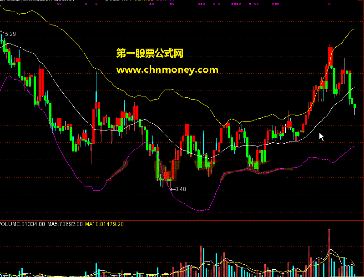Select the VOLUME:31334.00 indicator readout
Viewport: 364px width, 277px height.
click(x=22, y=224)
